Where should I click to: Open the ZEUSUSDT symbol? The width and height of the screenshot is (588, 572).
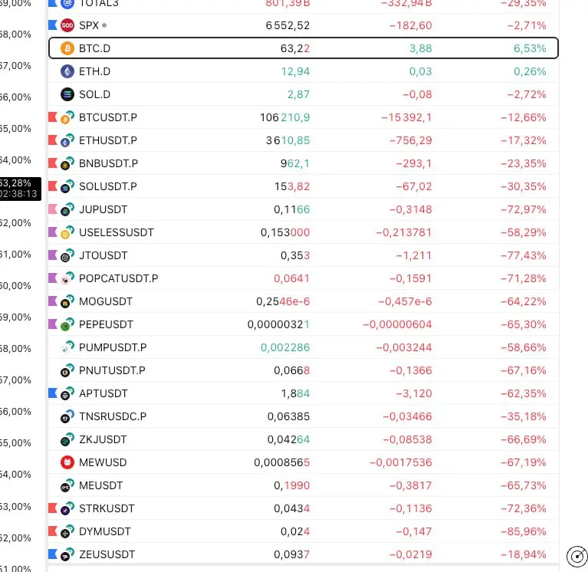107,554
